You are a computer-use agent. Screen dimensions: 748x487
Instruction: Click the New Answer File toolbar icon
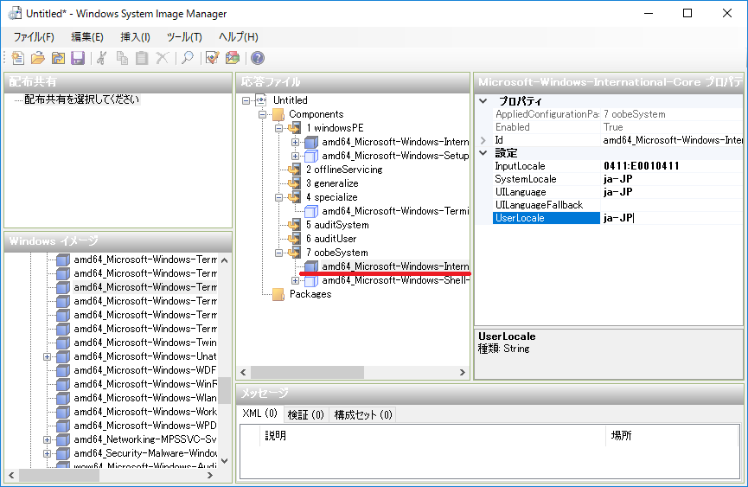coord(17,58)
